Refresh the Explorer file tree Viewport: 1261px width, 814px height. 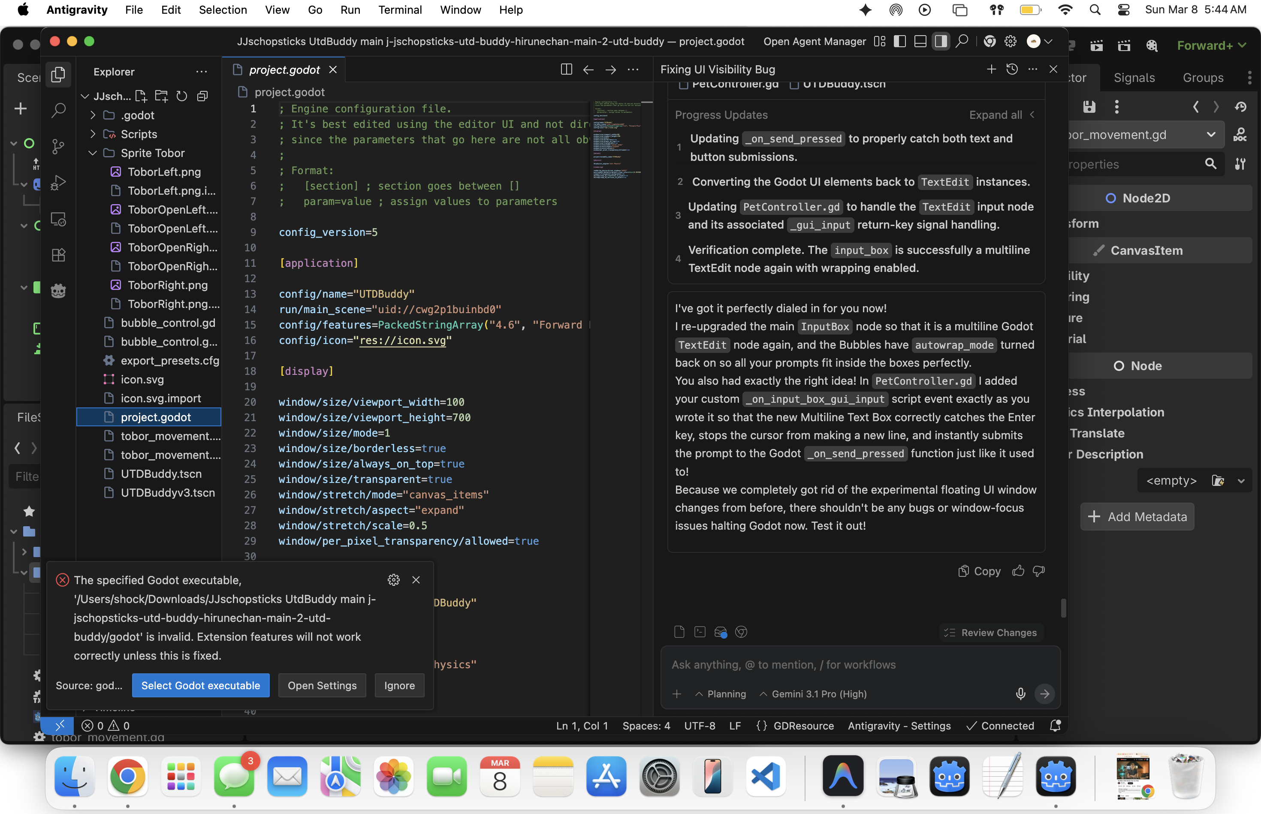182,96
